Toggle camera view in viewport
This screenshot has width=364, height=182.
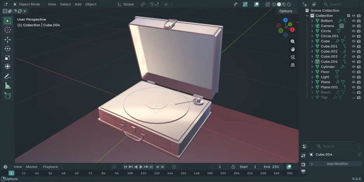tap(293, 57)
